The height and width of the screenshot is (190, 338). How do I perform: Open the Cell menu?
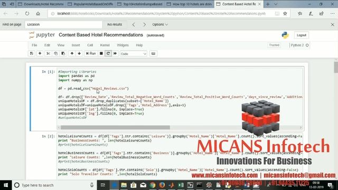pyautogui.click(x=90, y=45)
